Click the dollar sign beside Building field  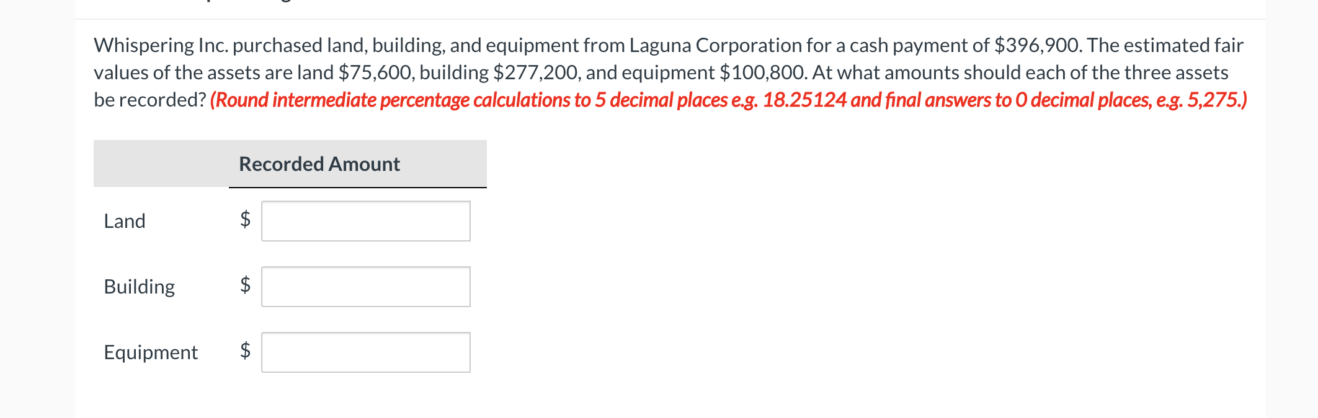[x=244, y=286]
